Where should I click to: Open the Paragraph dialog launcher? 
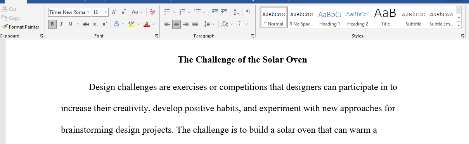(253, 36)
